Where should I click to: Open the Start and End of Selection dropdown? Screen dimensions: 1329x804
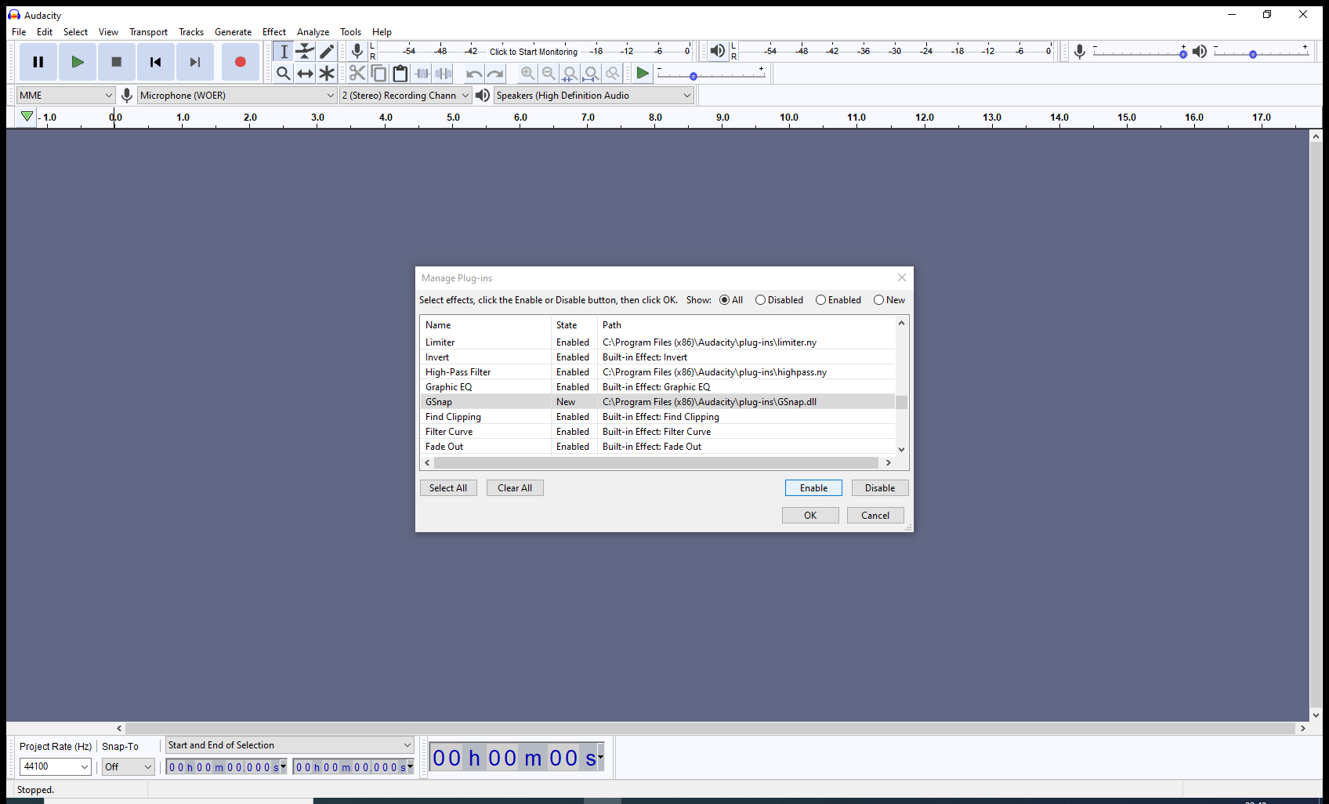(x=289, y=745)
